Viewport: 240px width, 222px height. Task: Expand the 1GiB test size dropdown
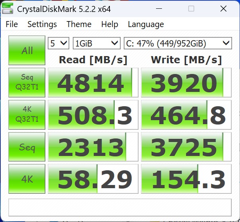(96, 43)
